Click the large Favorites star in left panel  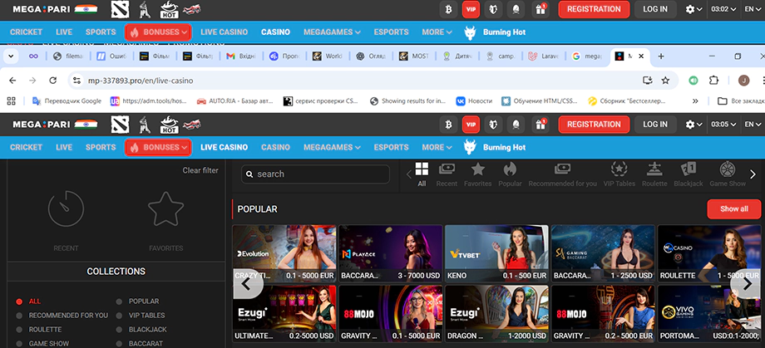point(165,208)
